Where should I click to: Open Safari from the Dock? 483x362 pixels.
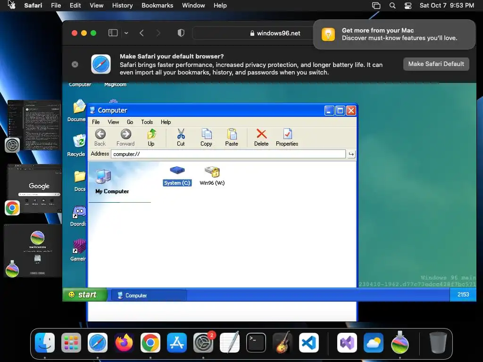[98, 343]
